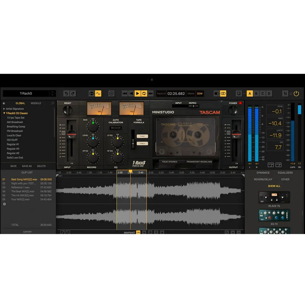This screenshot has width=305, height=305.
Task: Select the Solid Low End preset
Action: click(x=15, y=158)
